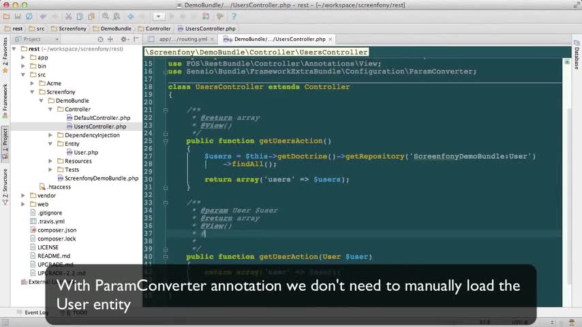Screen dimensions: 582x327
Task: Open the Database tool window
Action: coord(577,55)
